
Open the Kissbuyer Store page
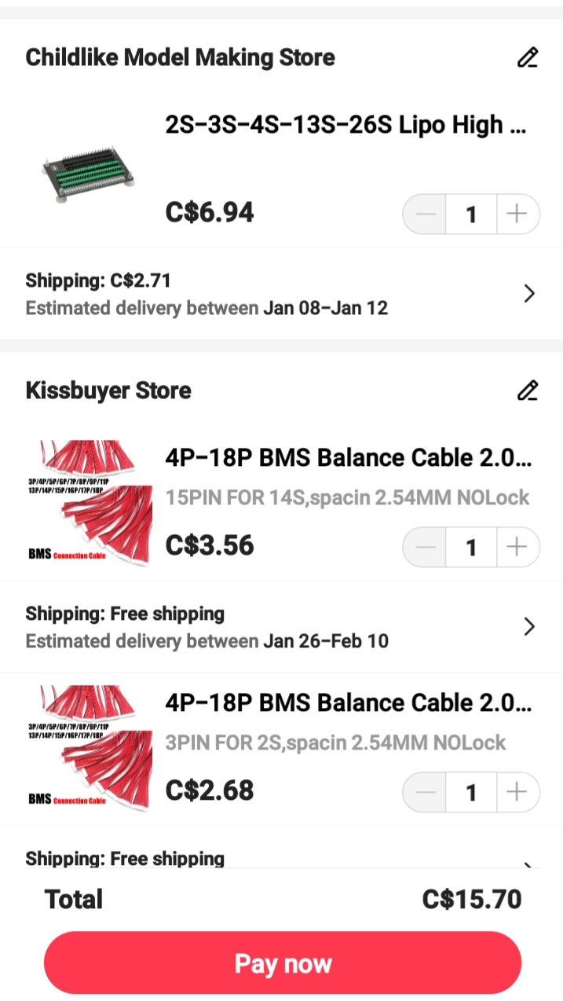tap(108, 390)
